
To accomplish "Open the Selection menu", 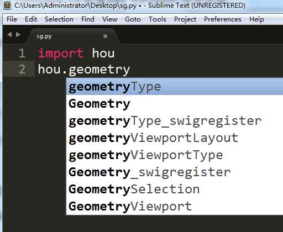I will 59,19.
